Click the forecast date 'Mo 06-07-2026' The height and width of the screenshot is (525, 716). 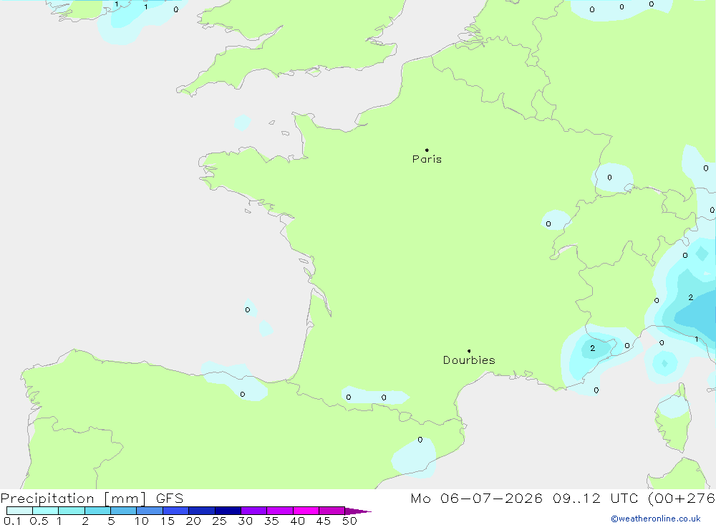tap(476, 498)
